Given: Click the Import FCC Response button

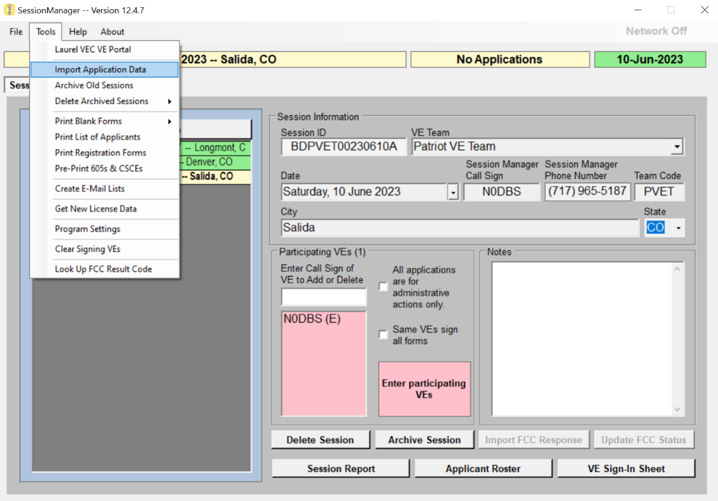Looking at the screenshot, I should 533,440.
